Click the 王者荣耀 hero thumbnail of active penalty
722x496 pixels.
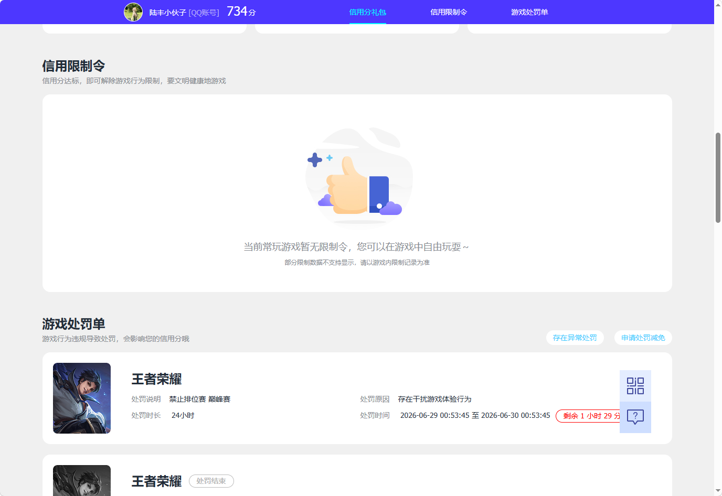82,398
